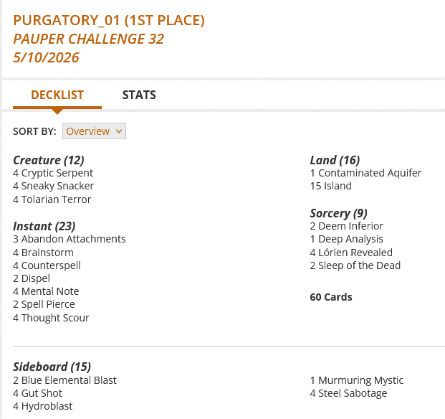Open the Thought Scour card link
Screen dimensions: 445x419
pyautogui.click(x=55, y=318)
